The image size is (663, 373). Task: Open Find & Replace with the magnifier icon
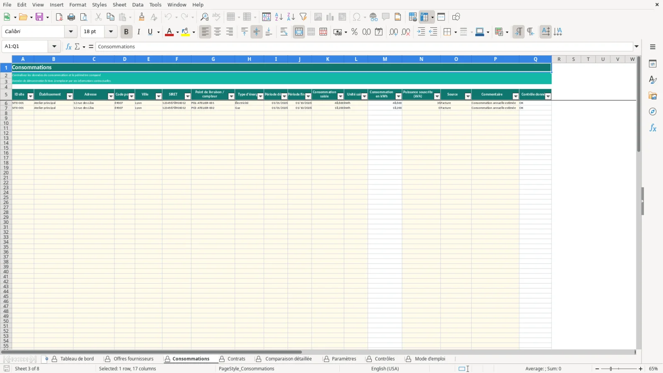[x=204, y=17]
